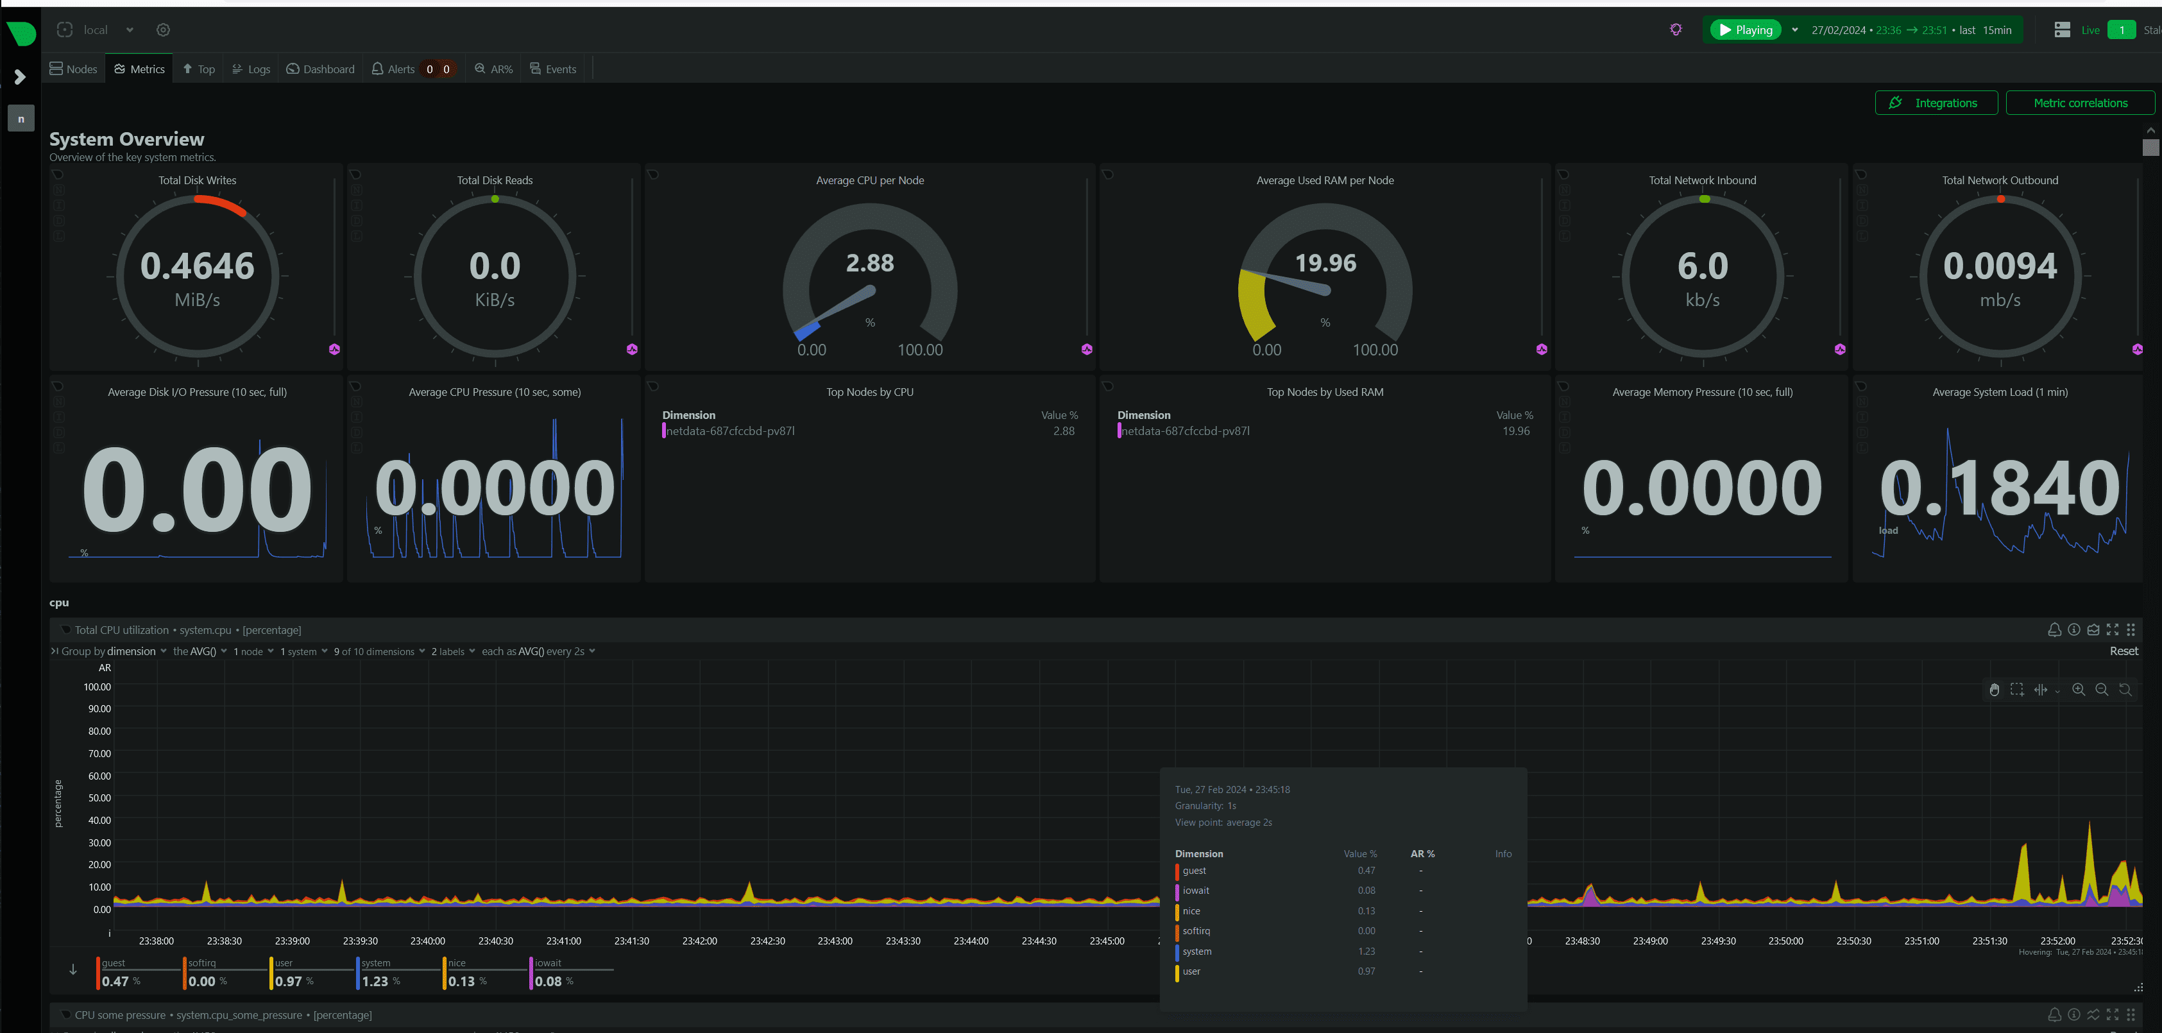
Task: Select the area highlight selection tool
Action: point(2017,690)
